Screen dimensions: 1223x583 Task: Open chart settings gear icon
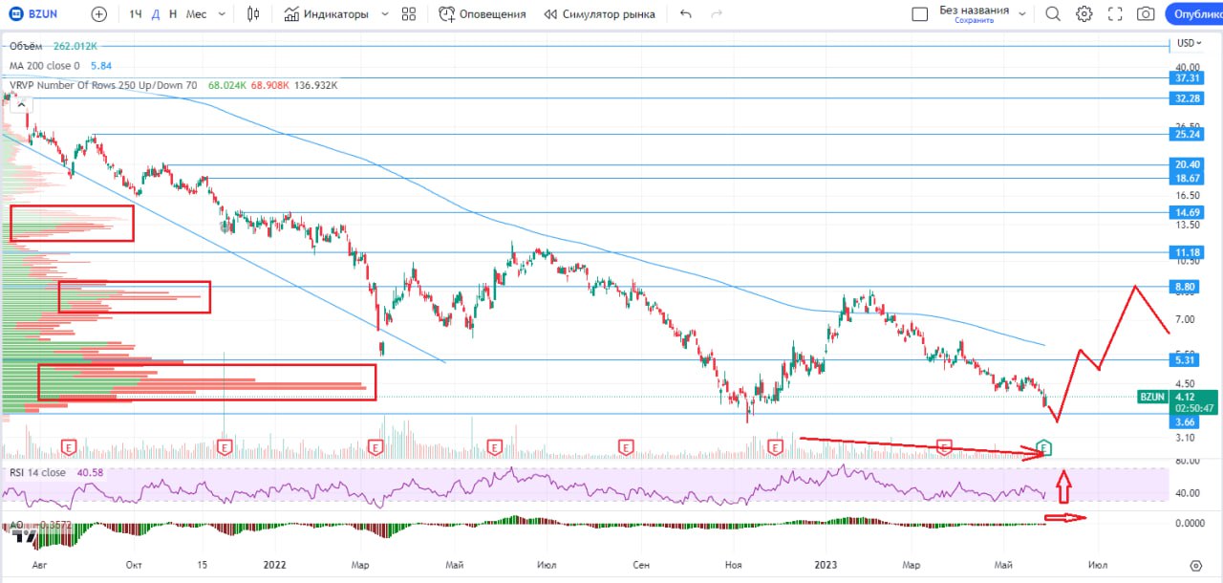pos(1084,14)
